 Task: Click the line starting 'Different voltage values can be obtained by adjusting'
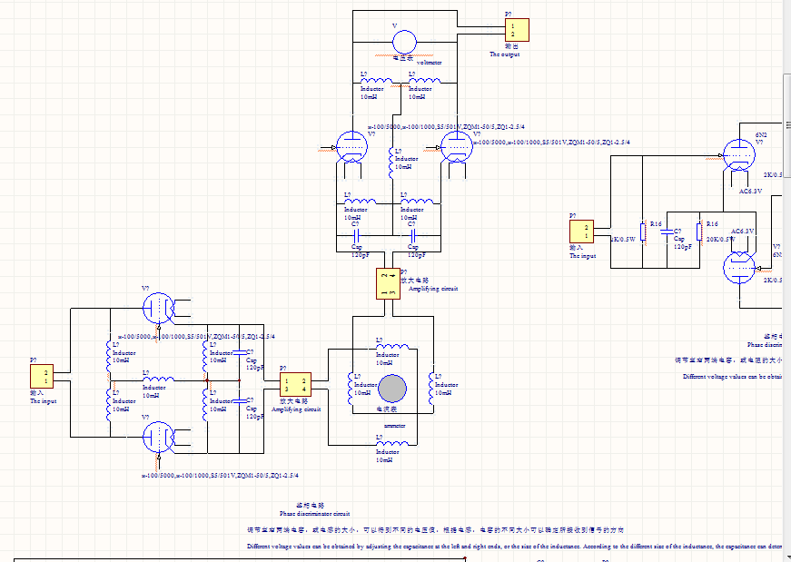515,546
